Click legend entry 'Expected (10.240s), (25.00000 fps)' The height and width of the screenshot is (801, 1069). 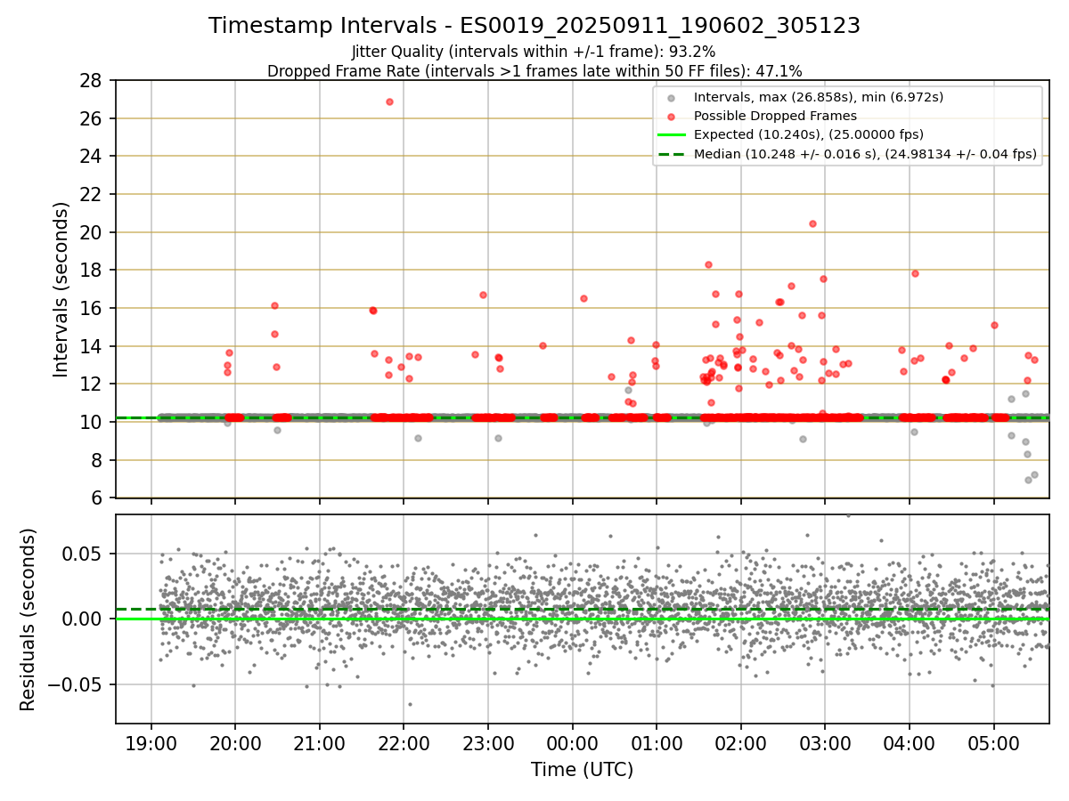pyautogui.click(x=809, y=134)
